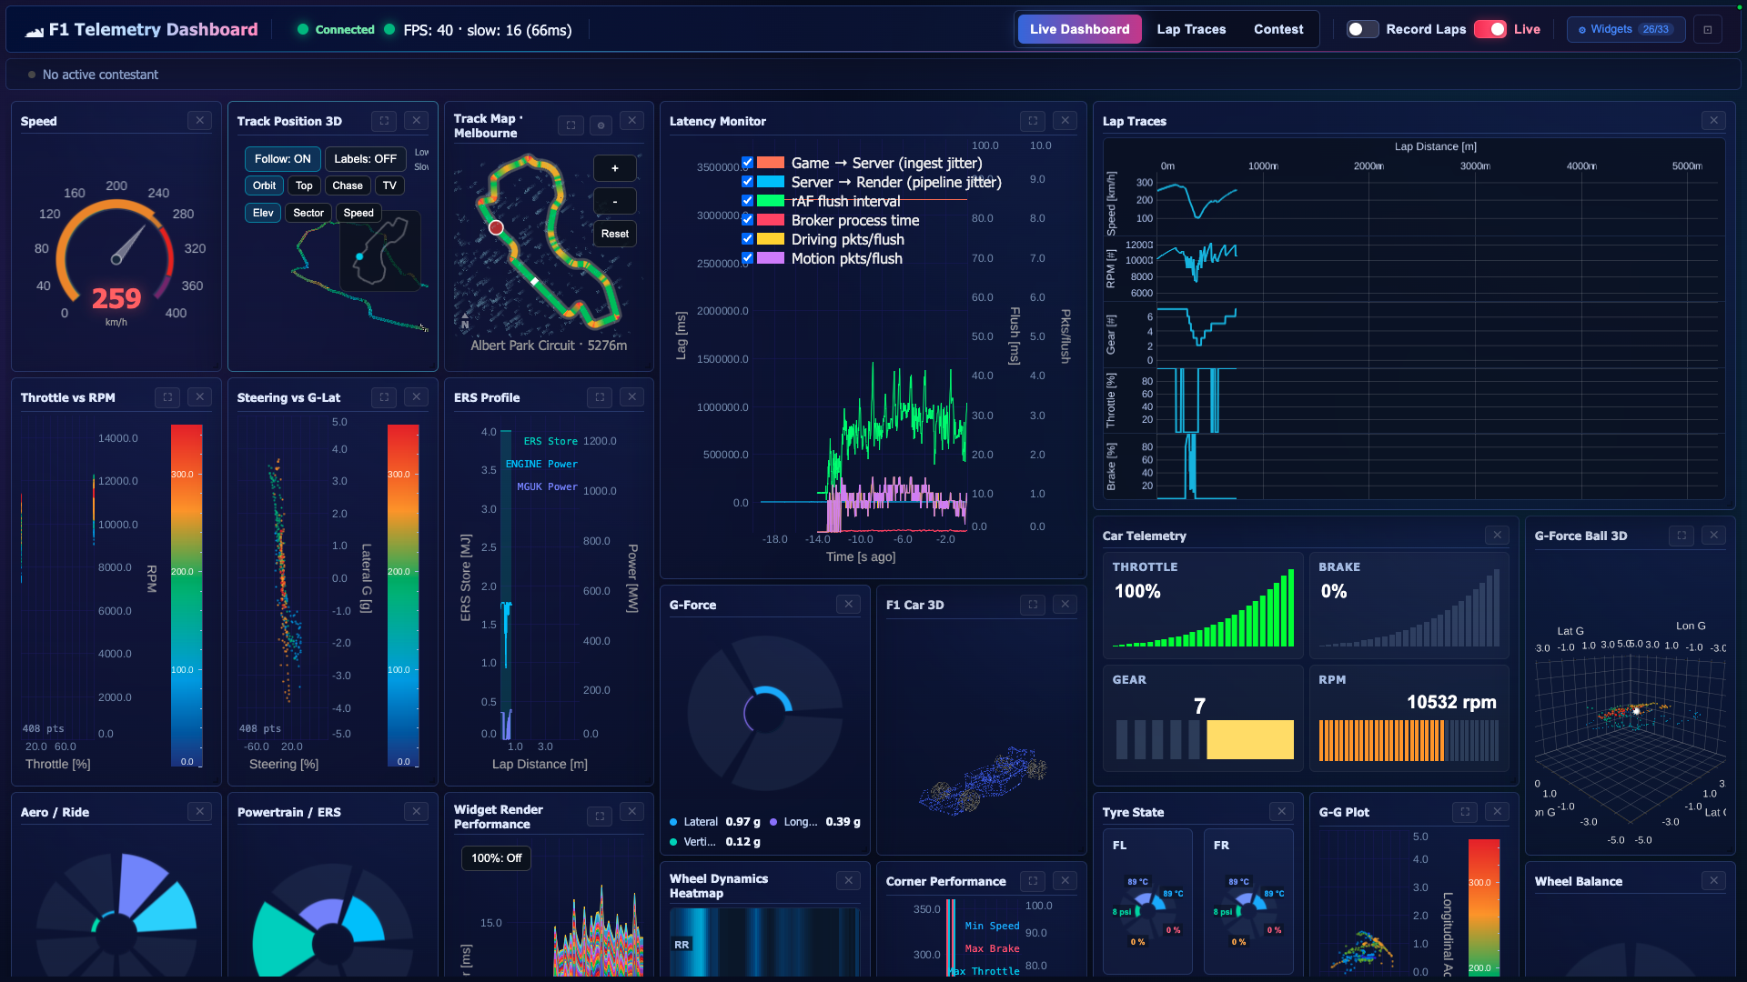Remove the Speed gauge widget
1747x982 pixels.
tap(199, 120)
